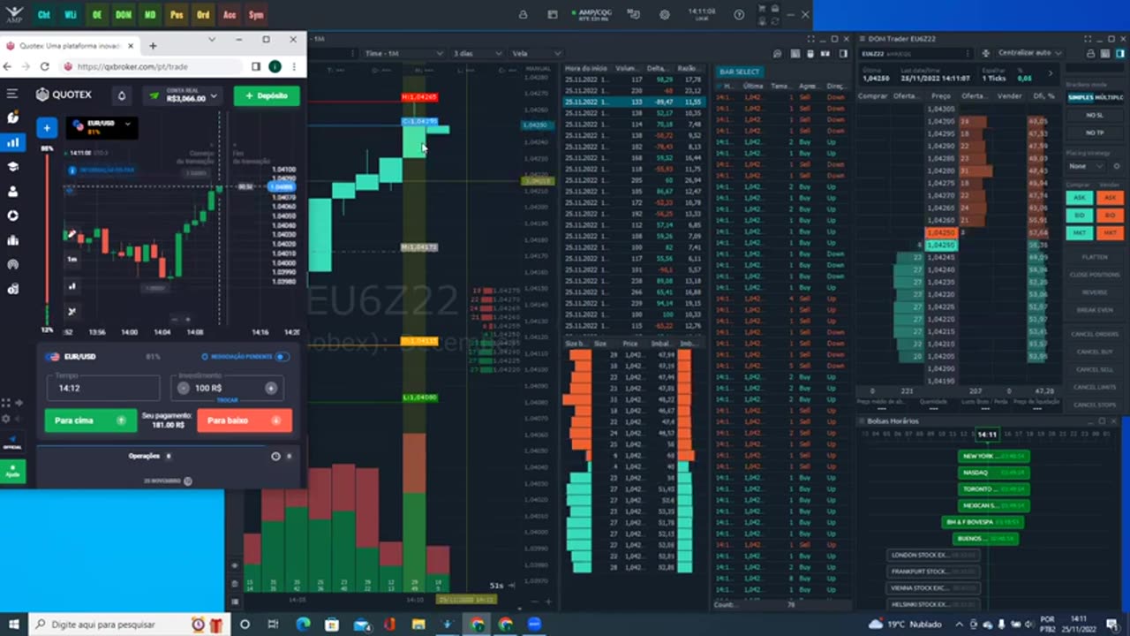Open the Cht chart tool in top bar

click(43, 14)
